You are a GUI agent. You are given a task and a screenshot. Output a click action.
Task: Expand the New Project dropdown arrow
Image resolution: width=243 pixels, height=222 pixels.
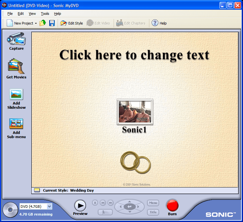coord(36,23)
